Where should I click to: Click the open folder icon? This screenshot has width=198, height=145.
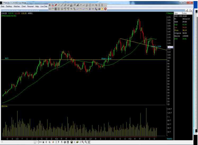pyautogui.click(x=77, y=142)
